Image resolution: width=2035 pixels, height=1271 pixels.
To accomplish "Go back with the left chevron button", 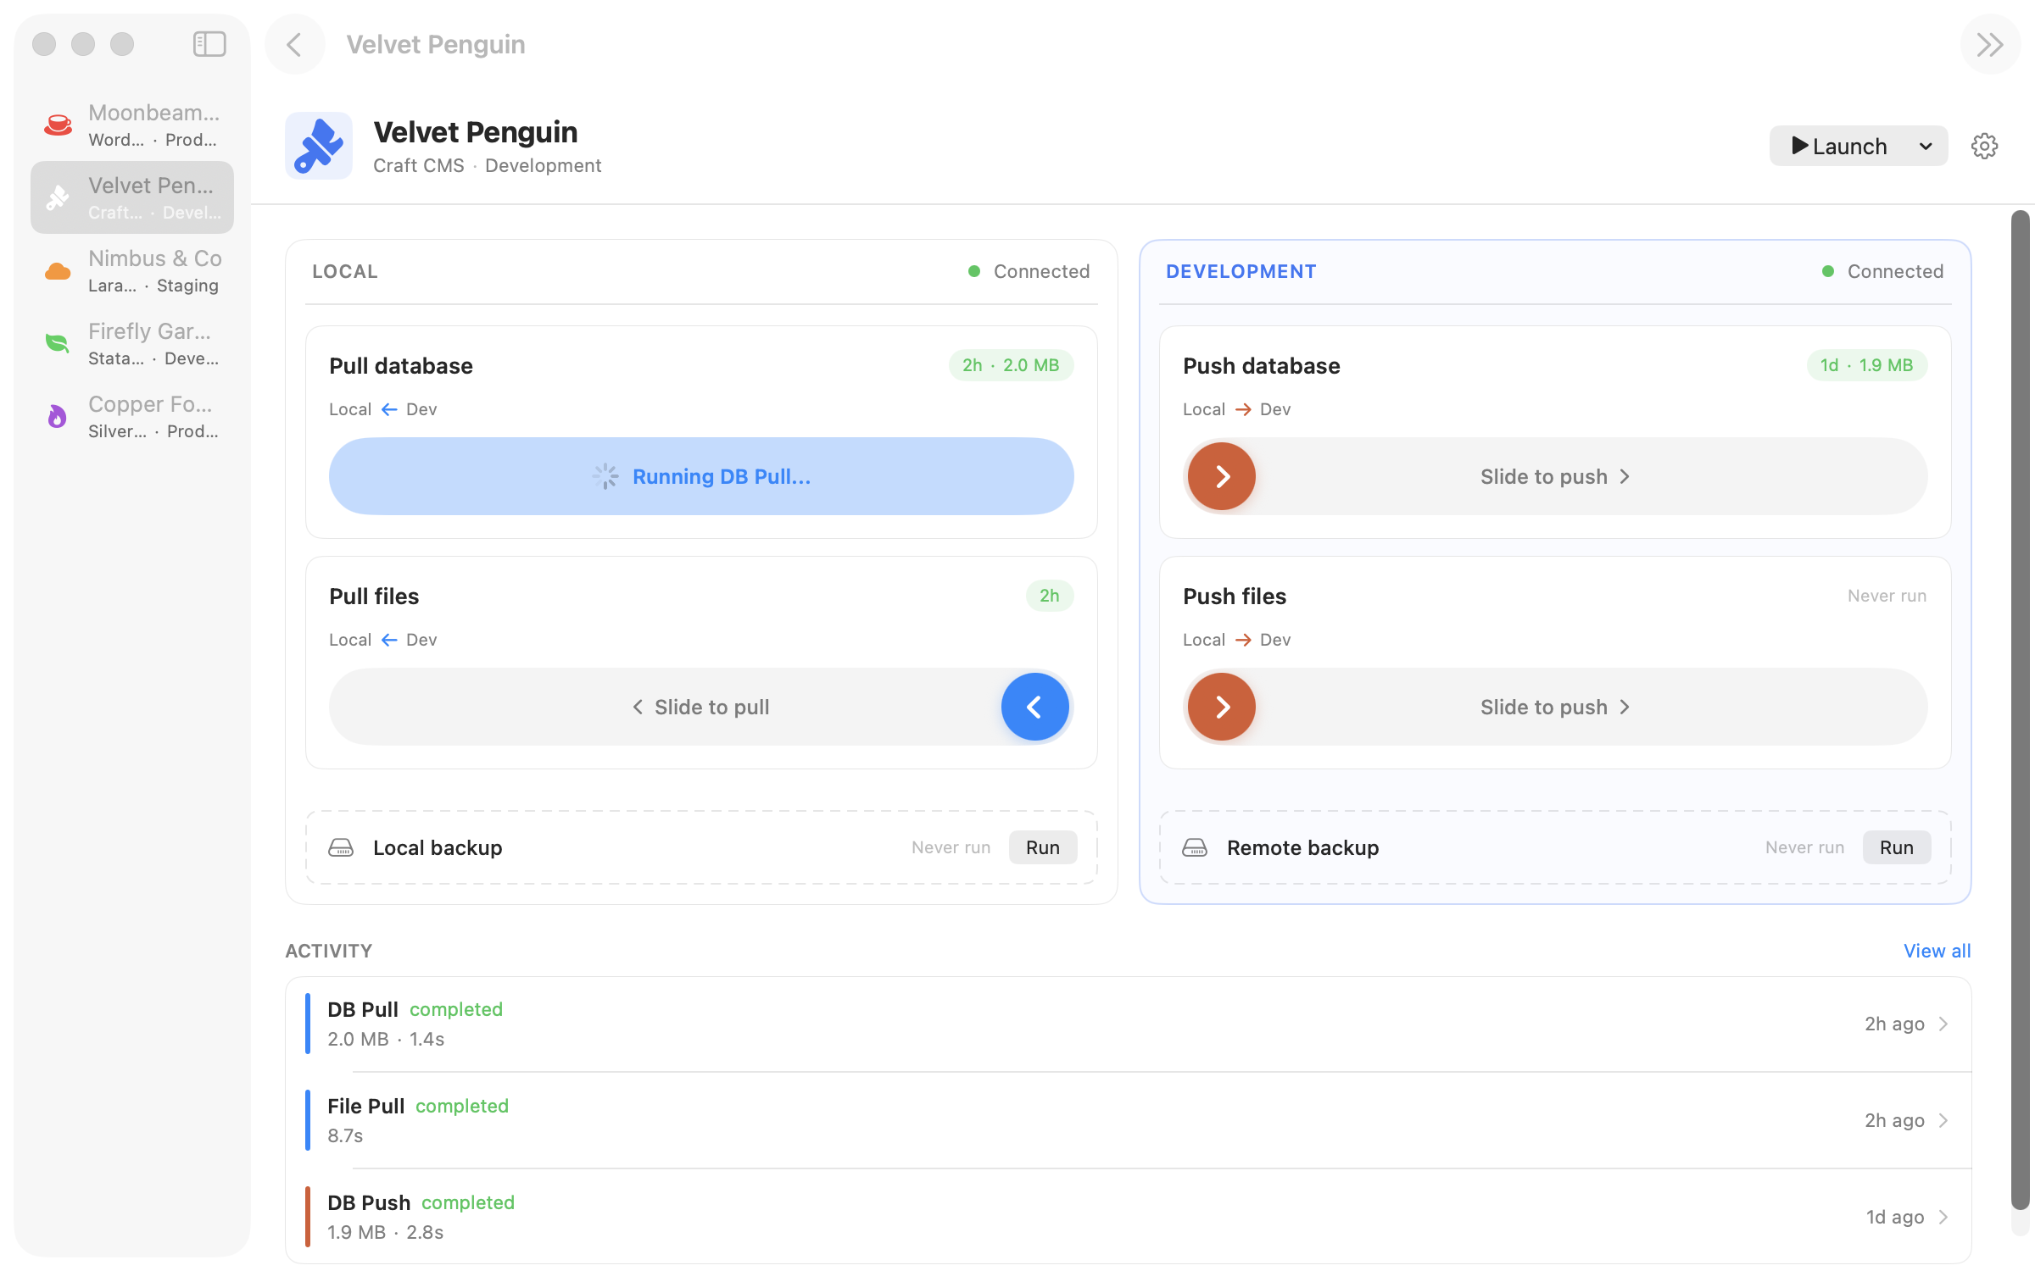I will click(294, 44).
